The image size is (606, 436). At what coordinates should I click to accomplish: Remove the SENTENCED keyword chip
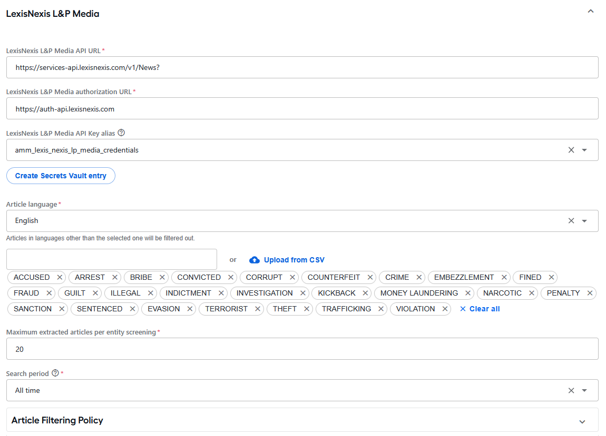133,309
